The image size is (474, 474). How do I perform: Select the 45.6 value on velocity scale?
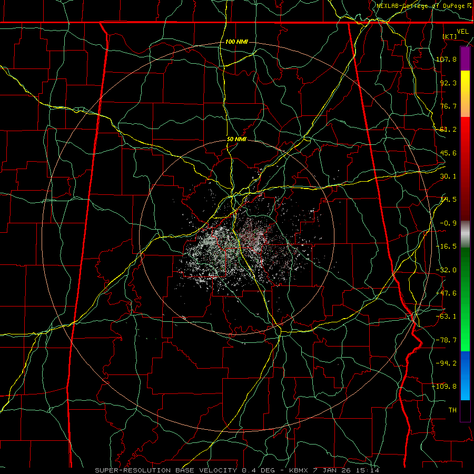(x=448, y=153)
